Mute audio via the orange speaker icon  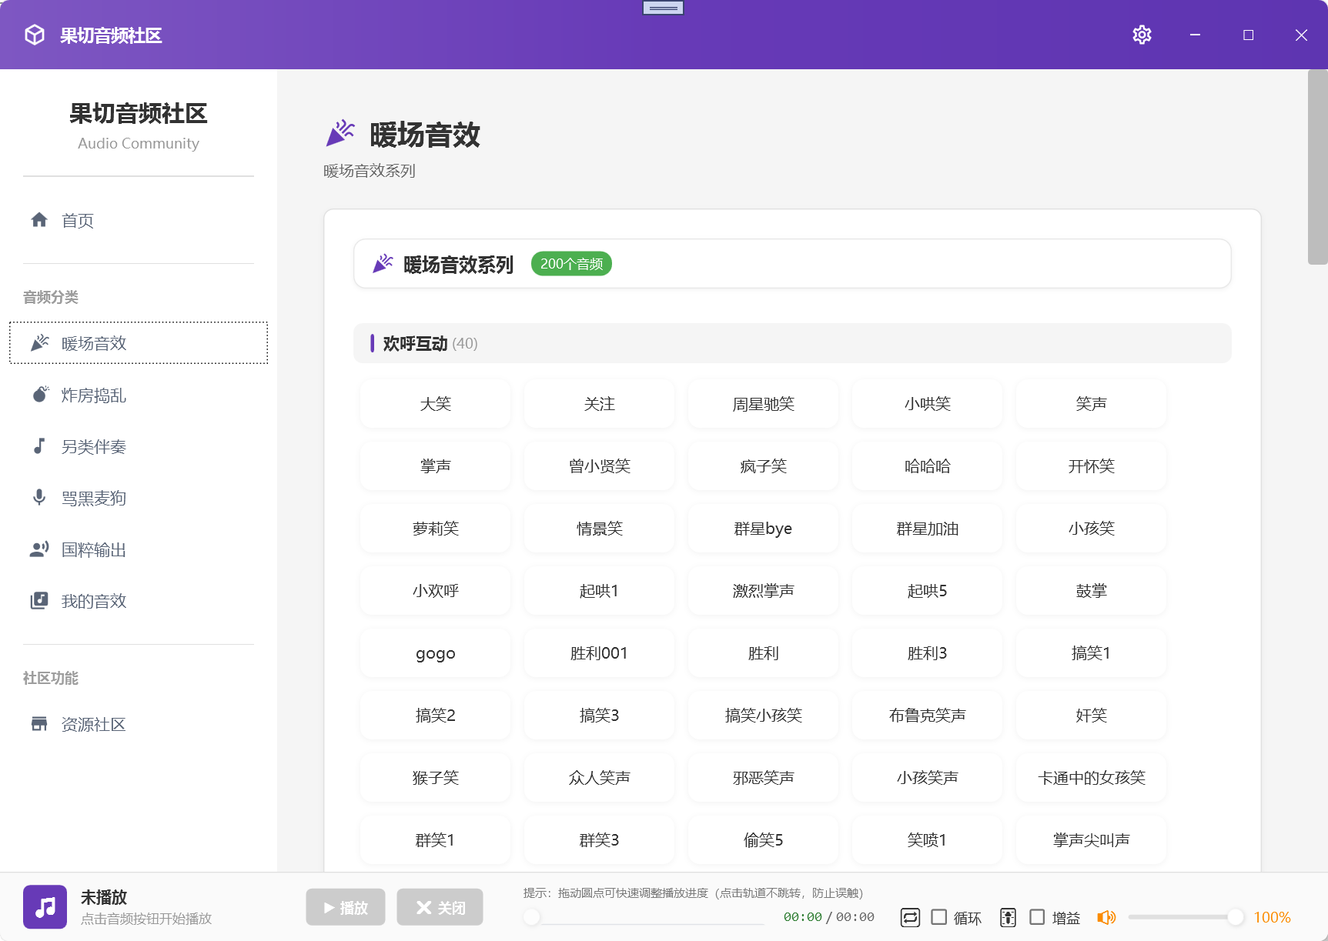(x=1107, y=917)
